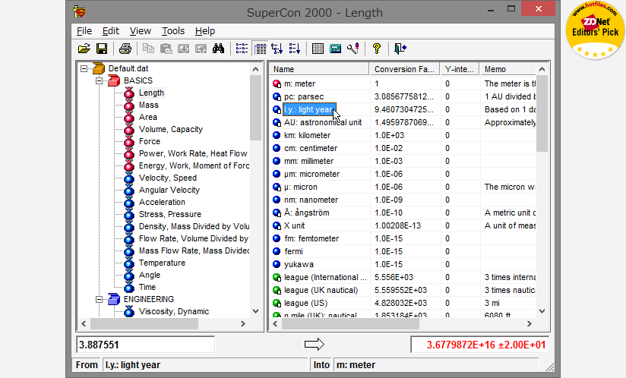
Task: Click the tree panel scroll right arrow
Action: pos(243,324)
